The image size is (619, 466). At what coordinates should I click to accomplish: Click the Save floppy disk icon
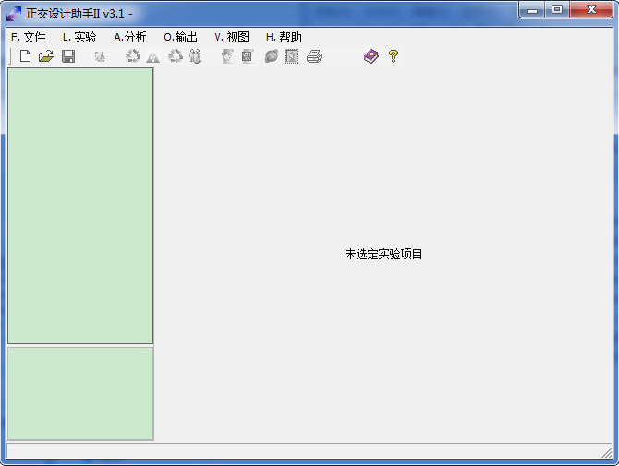pyautogui.click(x=67, y=56)
